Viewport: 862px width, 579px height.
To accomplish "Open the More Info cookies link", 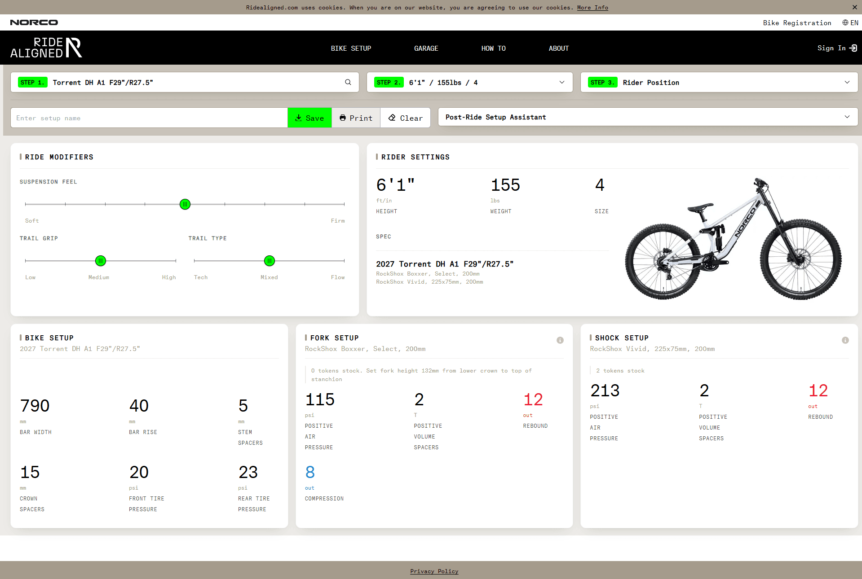I will point(592,8).
